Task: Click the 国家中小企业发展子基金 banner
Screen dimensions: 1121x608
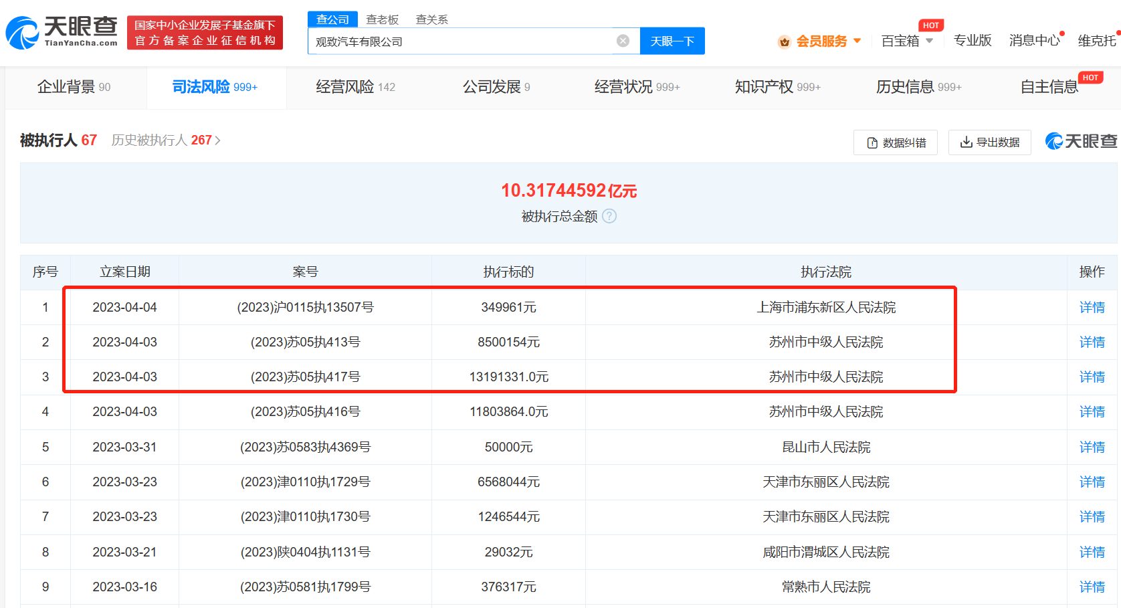Action: point(205,33)
